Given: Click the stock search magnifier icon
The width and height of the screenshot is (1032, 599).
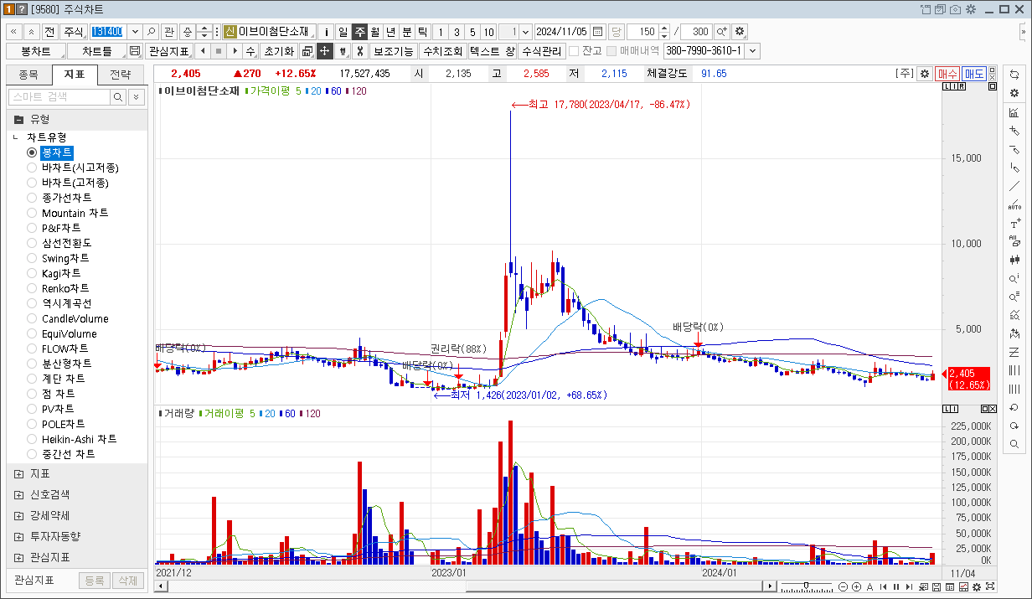Looking at the screenshot, I should click(152, 31).
